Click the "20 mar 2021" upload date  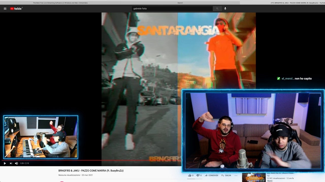pos(87,175)
